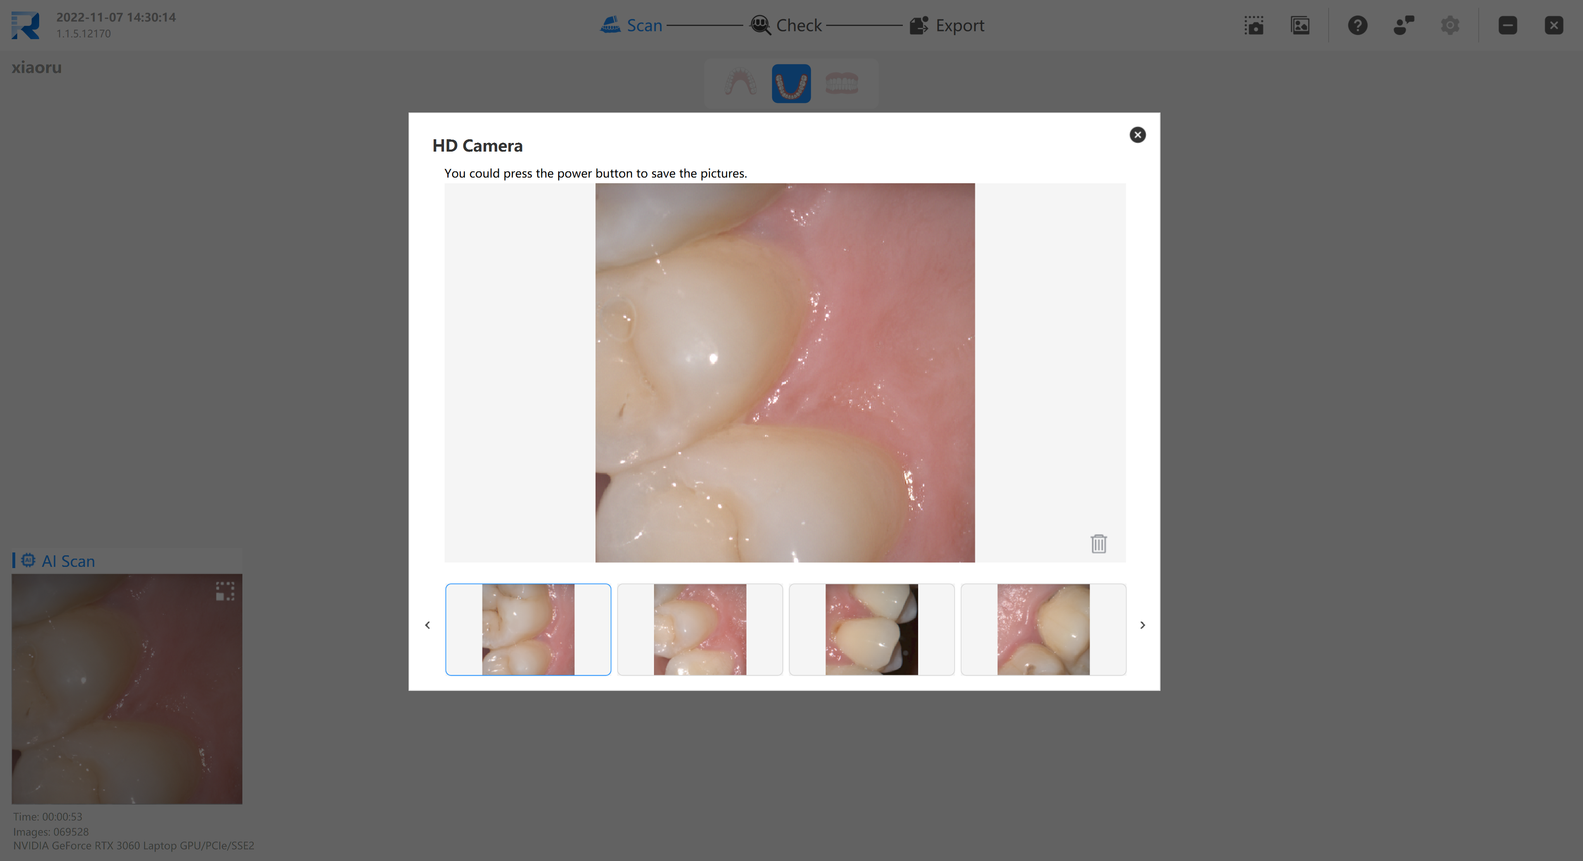Viewport: 1583px width, 861px height.
Task: Select the fourth tooth thumbnail
Action: click(1043, 629)
